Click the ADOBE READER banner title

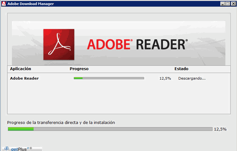point(137,45)
